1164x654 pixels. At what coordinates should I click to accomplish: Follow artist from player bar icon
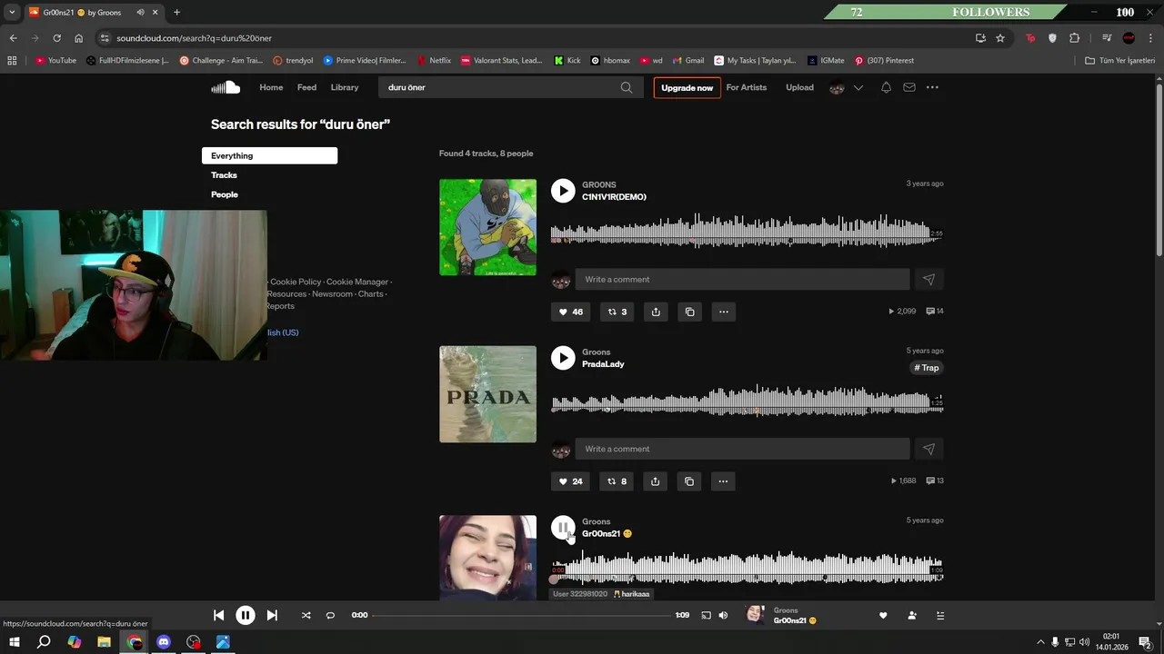[x=912, y=615]
